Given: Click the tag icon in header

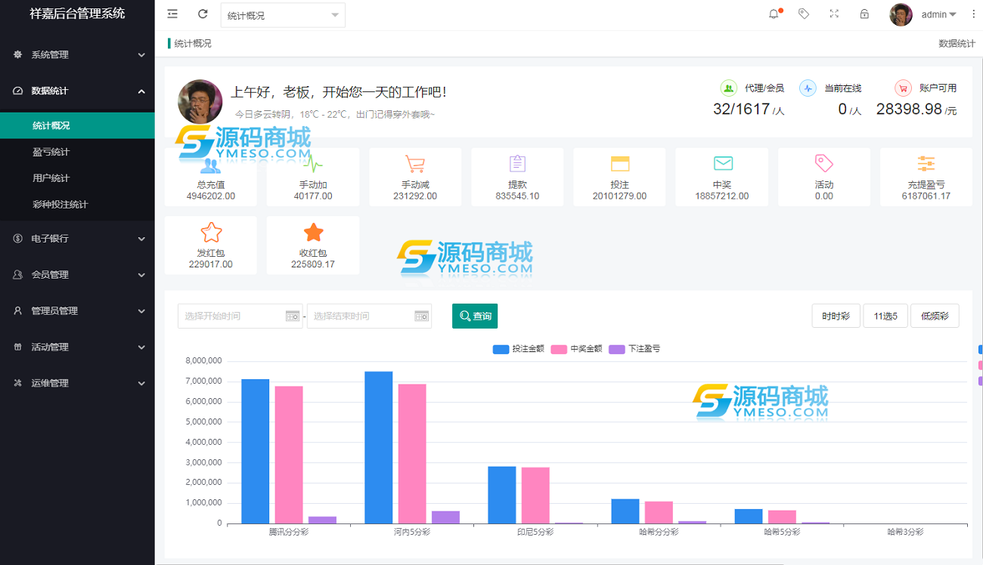Looking at the screenshot, I should [804, 14].
